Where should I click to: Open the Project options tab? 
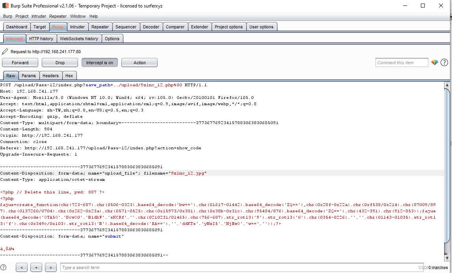(x=229, y=27)
